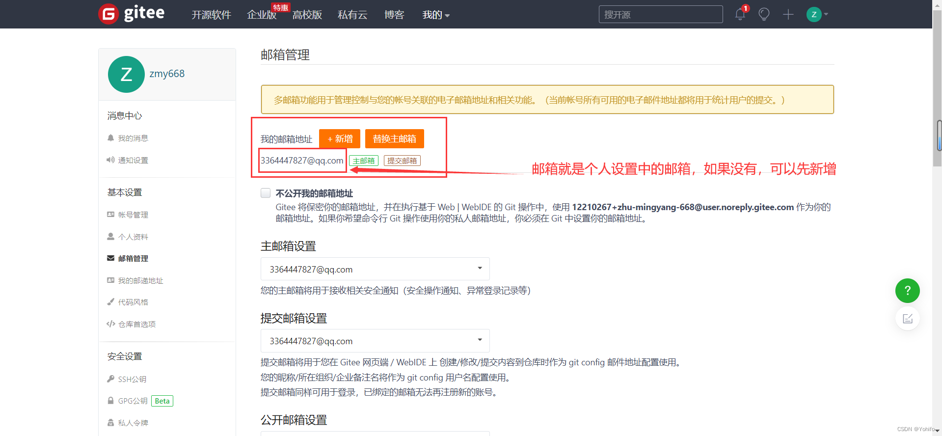Go to 私人令牌 in sidebar
The width and height of the screenshot is (942, 436).
[133, 423]
